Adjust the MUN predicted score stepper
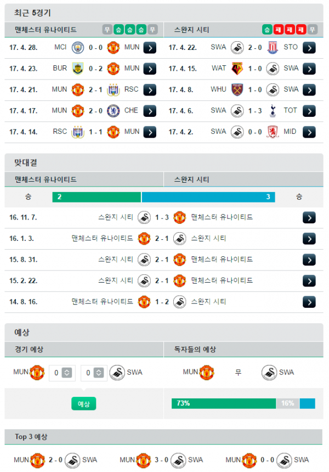The height and width of the screenshot is (472, 329). [x=67, y=373]
